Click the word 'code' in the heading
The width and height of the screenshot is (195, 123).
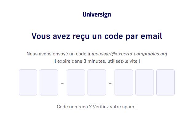(114, 36)
